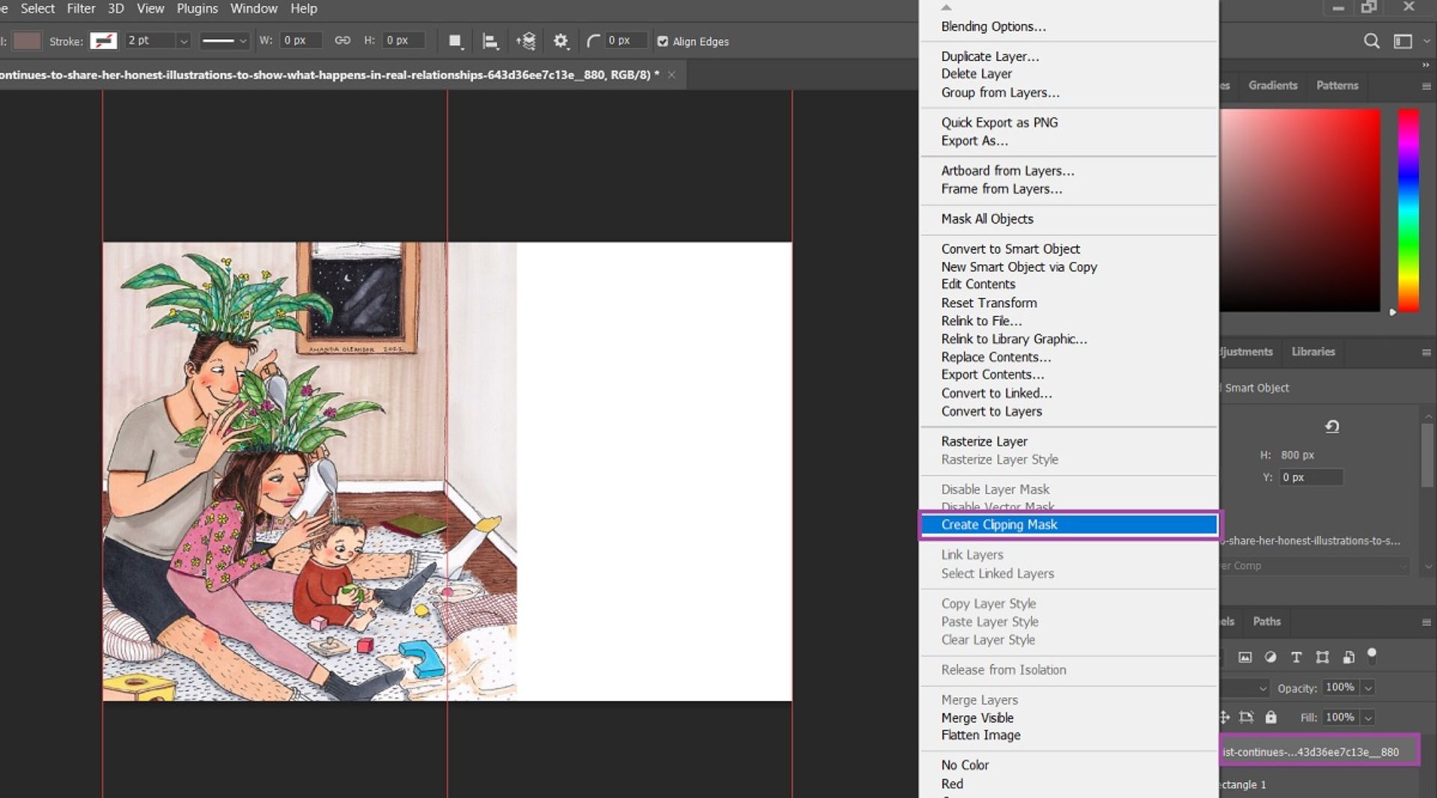Screen dimensions: 1437x798
Task: Toggle the layer filter on/off switch
Action: point(1372,655)
